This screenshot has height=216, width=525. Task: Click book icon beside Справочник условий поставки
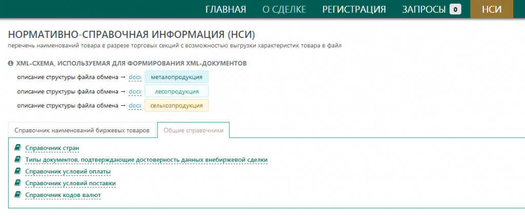tap(18, 183)
